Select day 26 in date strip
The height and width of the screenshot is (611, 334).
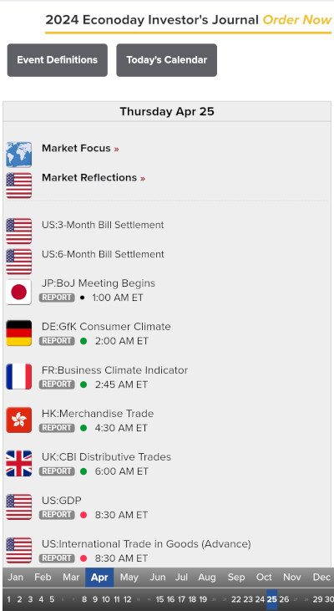pos(284,599)
